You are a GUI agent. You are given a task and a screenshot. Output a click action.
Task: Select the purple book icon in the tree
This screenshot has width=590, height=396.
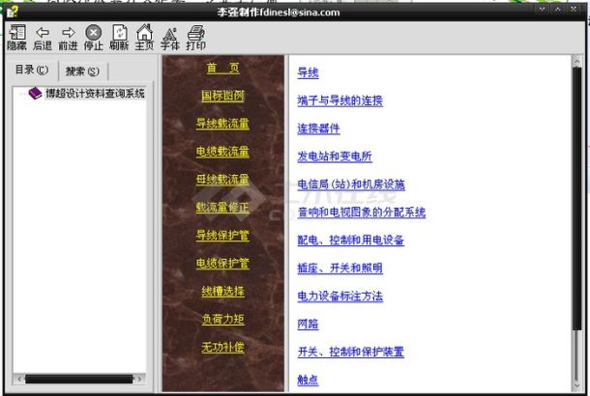pos(35,93)
